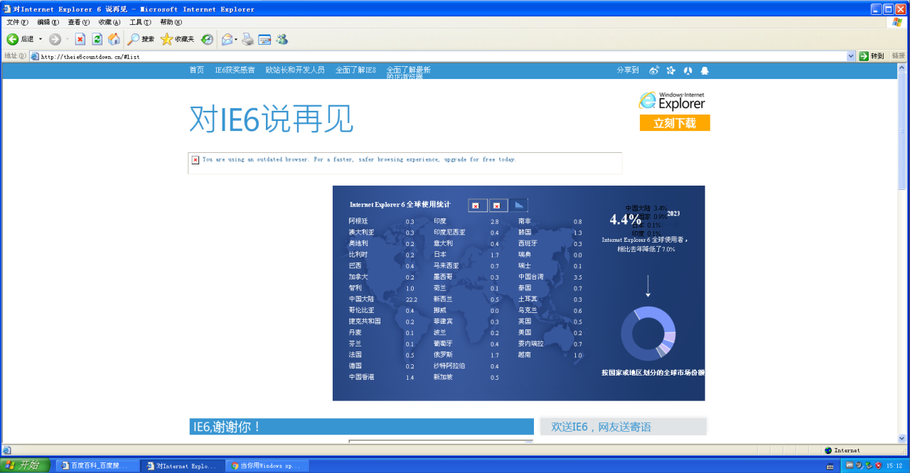The width and height of the screenshot is (910, 473).
Task: Switch to the first chart view tab
Action: [x=477, y=205]
